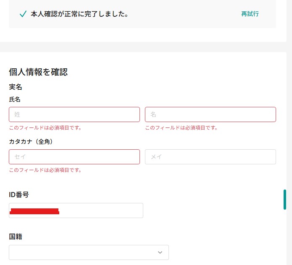Click the カタカナ（全角） label

point(31,141)
